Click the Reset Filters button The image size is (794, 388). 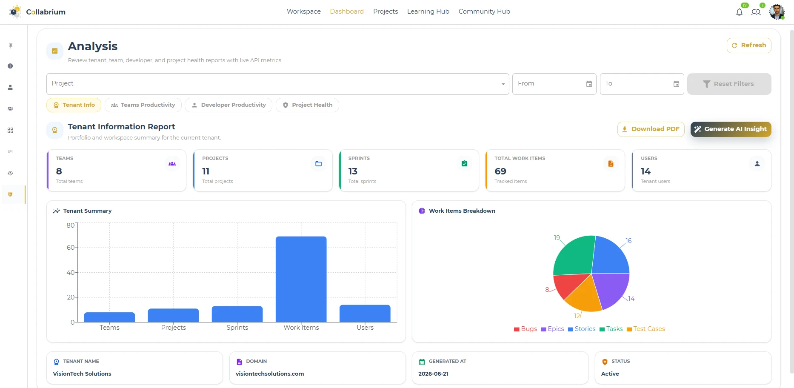[x=729, y=84]
